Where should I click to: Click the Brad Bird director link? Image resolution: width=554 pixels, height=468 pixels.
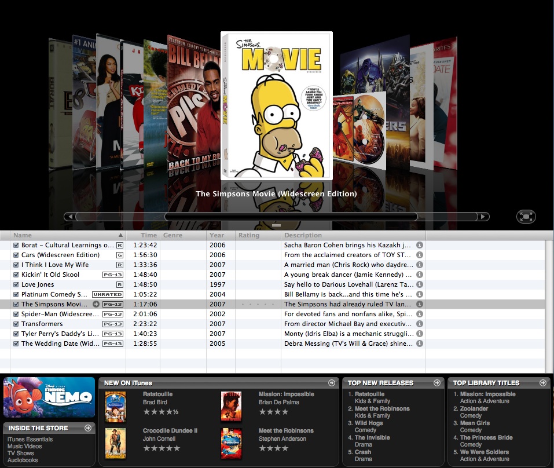155,402
